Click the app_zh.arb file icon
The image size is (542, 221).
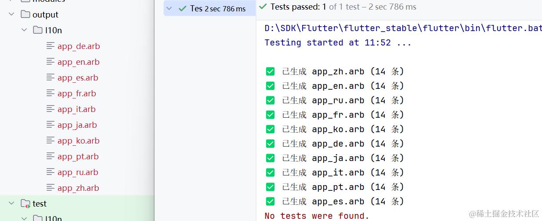51,188
